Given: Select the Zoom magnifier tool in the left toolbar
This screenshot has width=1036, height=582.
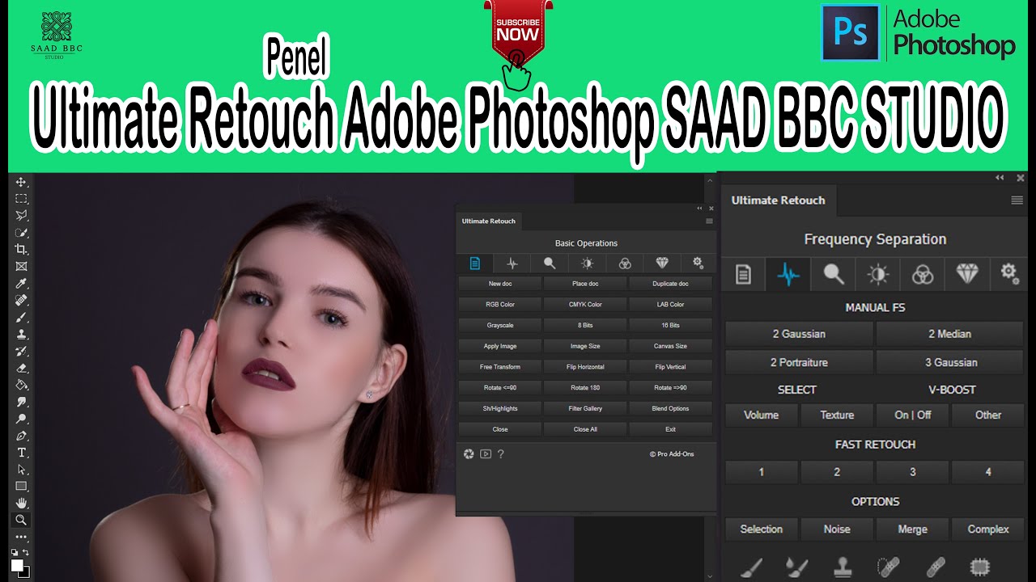Looking at the screenshot, I should tap(22, 520).
